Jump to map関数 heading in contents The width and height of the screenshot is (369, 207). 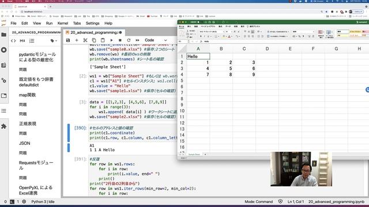27,95
